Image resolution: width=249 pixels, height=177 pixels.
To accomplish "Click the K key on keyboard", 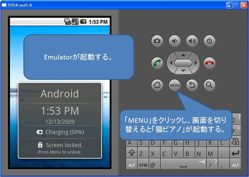I will coord(213,143).
